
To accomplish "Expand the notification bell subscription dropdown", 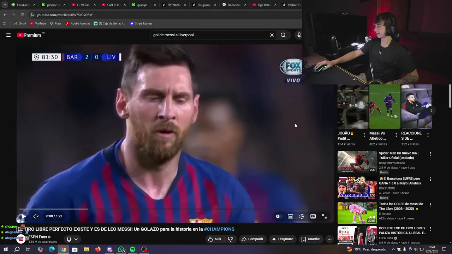I will [x=72, y=239].
